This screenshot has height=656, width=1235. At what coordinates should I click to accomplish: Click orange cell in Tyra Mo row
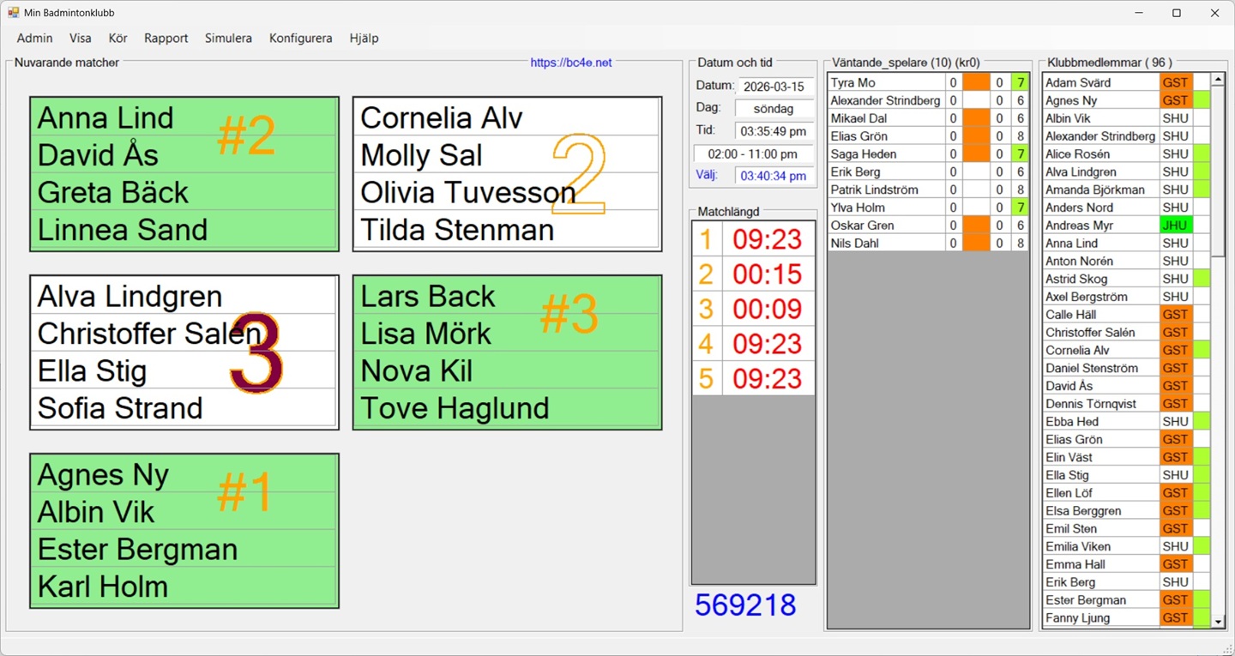pyautogui.click(x=976, y=82)
